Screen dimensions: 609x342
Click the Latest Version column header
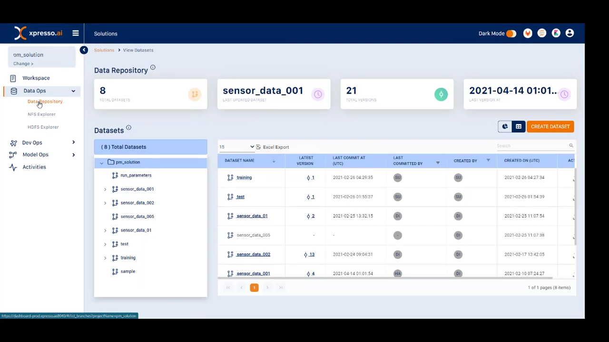pos(305,161)
